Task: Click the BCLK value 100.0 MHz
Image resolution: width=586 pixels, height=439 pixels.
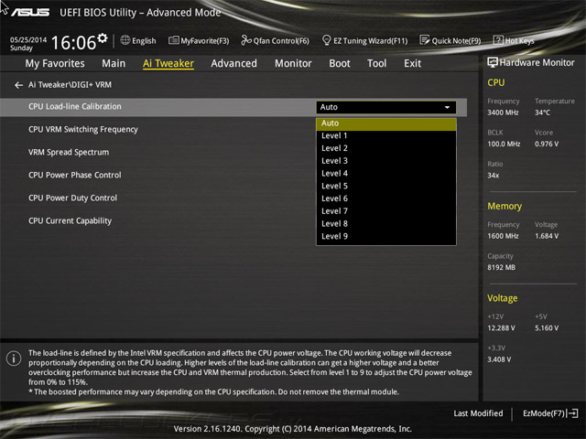Action: tap(504, 144)
